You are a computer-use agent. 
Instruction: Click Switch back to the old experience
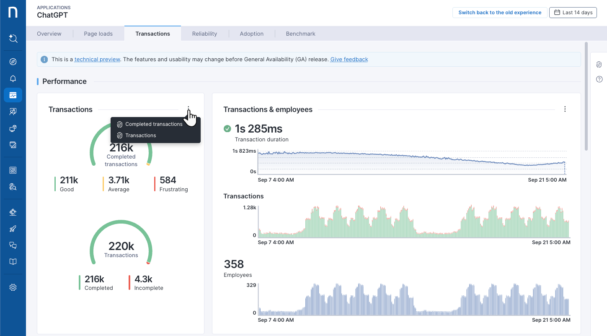coord(500,13)
